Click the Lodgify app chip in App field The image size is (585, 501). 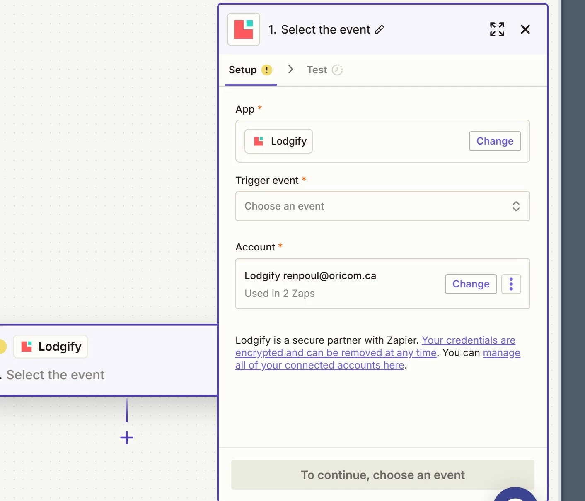278,141
